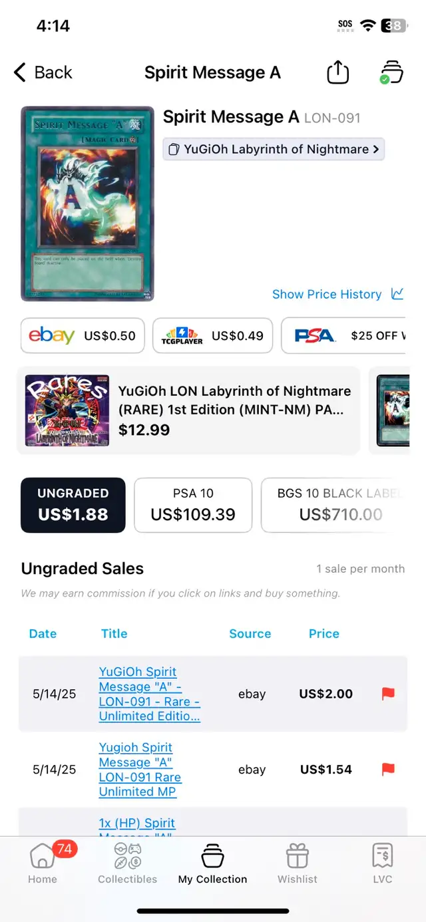
Task: Open the collection stack icon with green check
Action: [391, 72]
